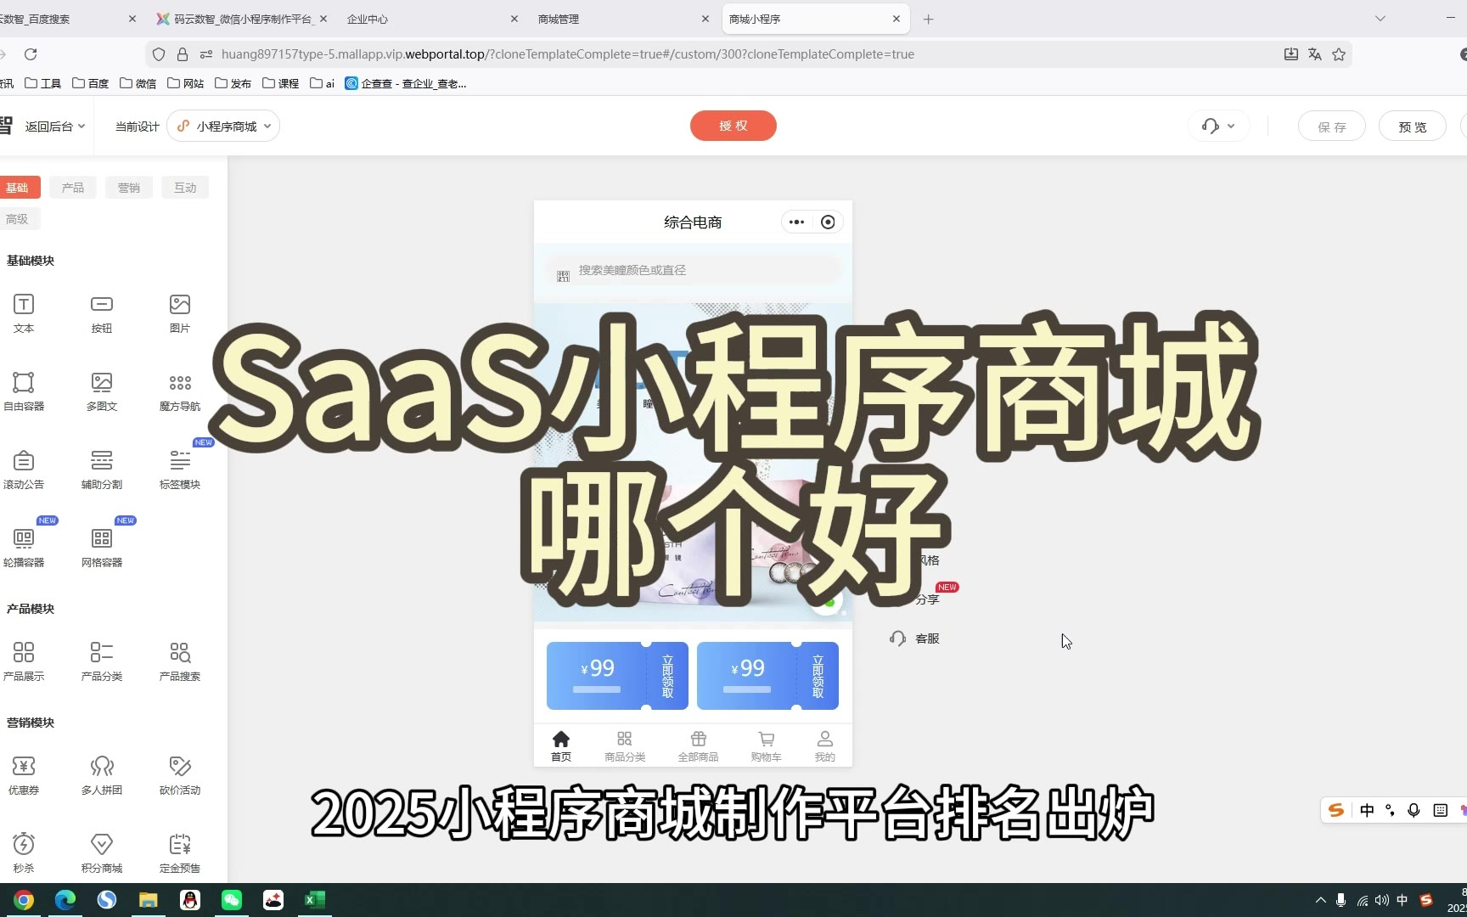1467x917 pixels.
Task: Click the preview search box 搜索美瞳颜色或直径
Action: click(x=693, y=271)
